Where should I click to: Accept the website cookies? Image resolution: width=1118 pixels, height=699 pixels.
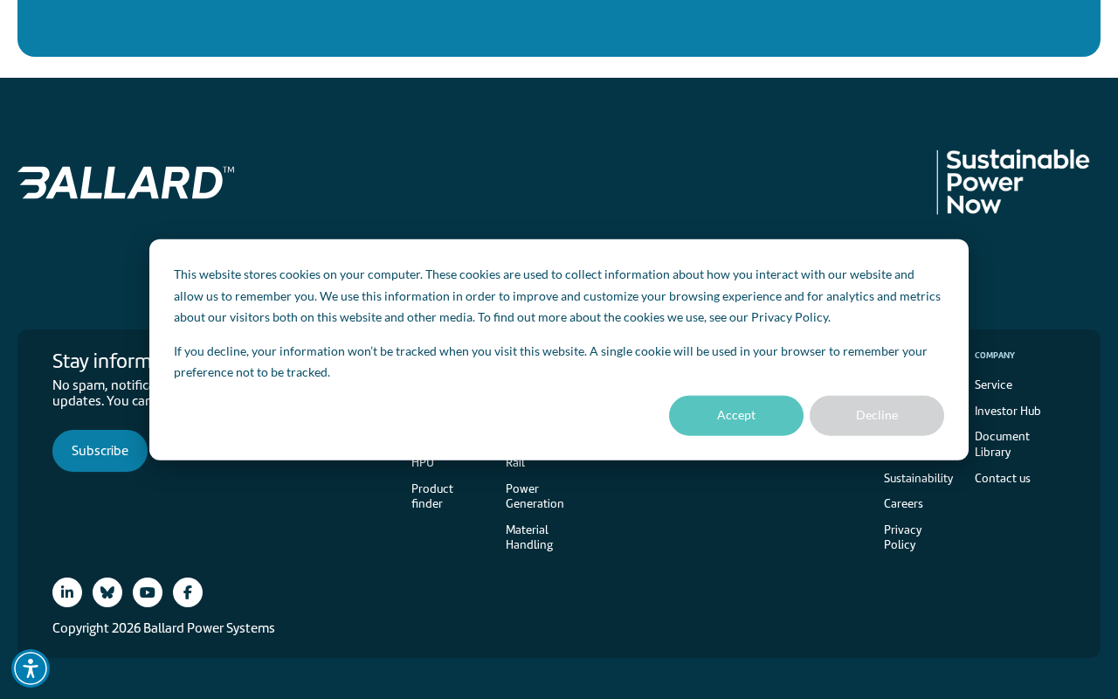[736, 416]
